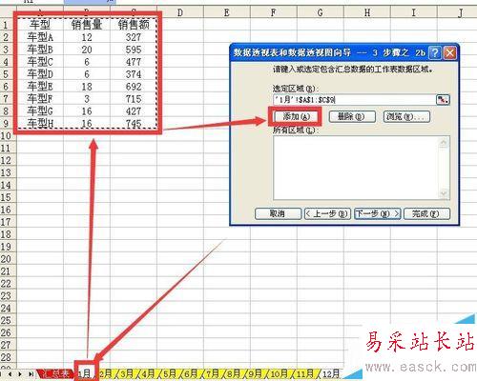The width and height of the screenshot is (477, 381).
Task: Select column D header
Action: point(180,12)
